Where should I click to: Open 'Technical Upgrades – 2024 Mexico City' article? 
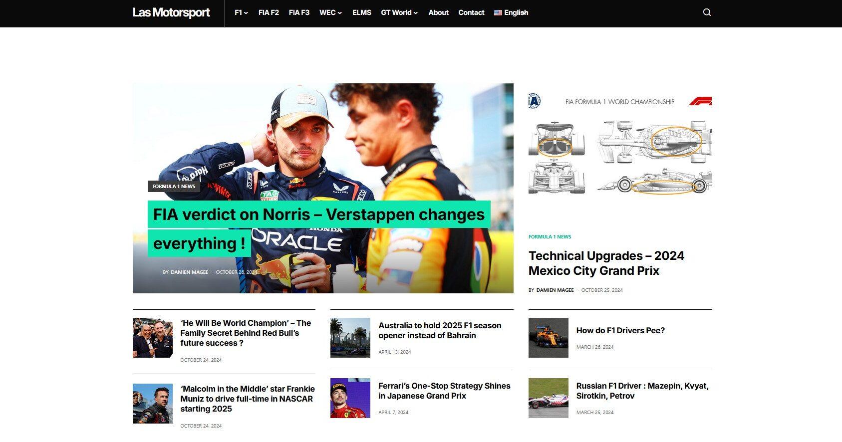click(606, 263)
